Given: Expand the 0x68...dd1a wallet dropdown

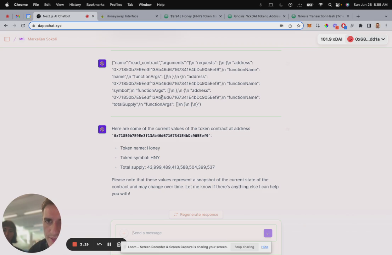Looking at the screenshot, I should click(366, 39).
